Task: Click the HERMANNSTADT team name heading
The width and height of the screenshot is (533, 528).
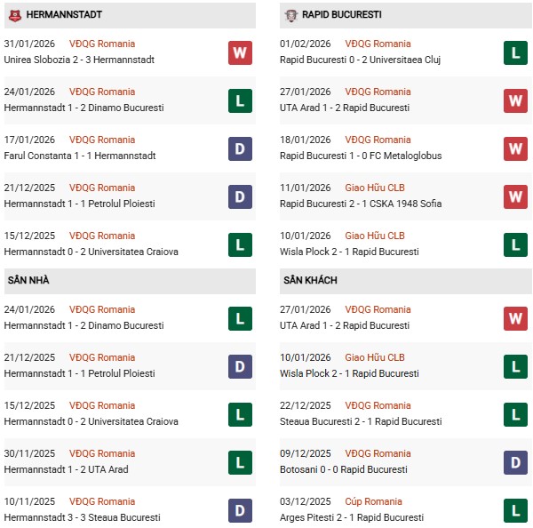Action: (x=64, y=15)
